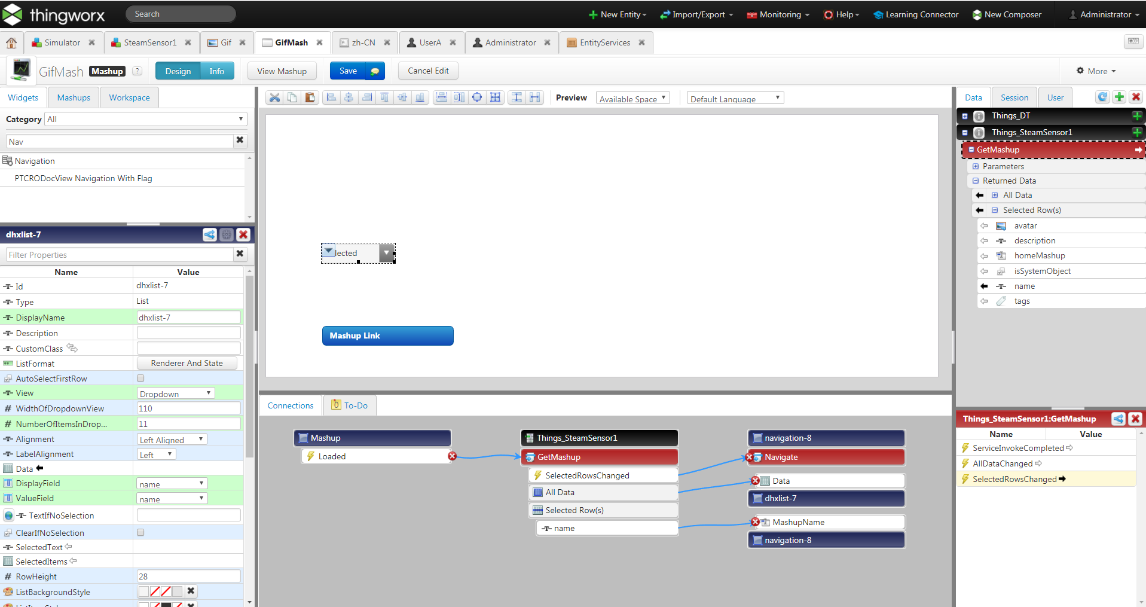
Task: Edit the RowHeight value field
Action: click(189, 577)
